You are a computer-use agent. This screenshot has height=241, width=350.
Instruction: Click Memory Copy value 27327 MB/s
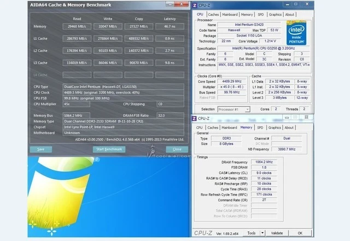[138, 26]
